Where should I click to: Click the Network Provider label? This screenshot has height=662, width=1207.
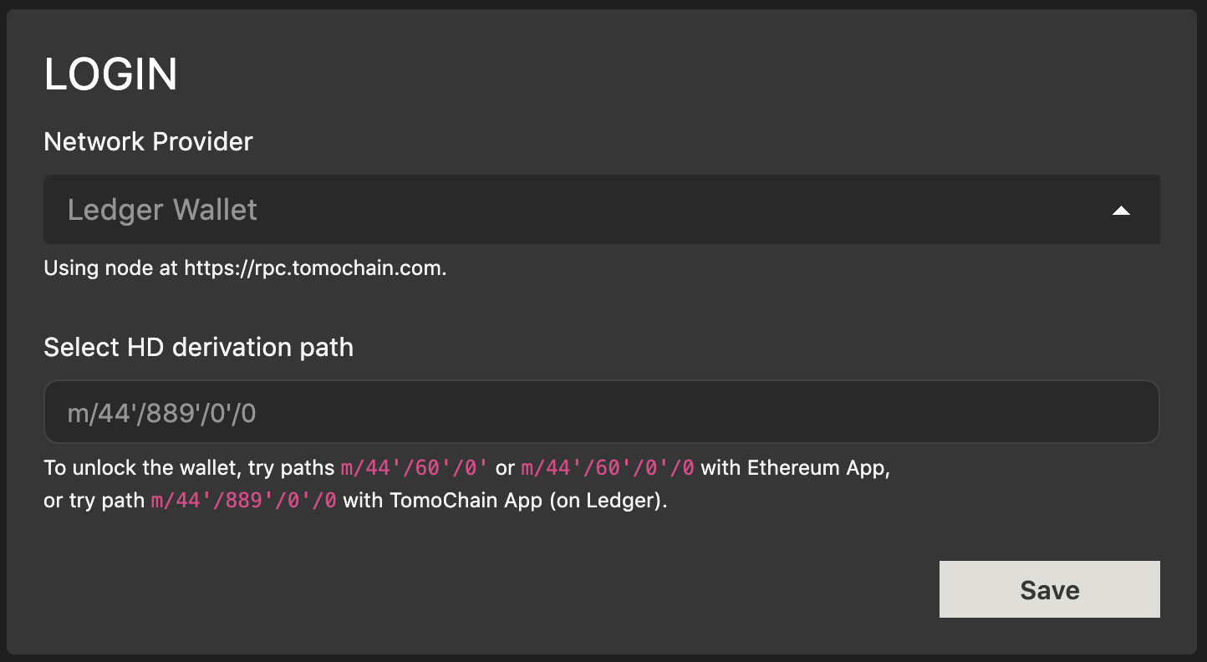click(x=148, y=142)
